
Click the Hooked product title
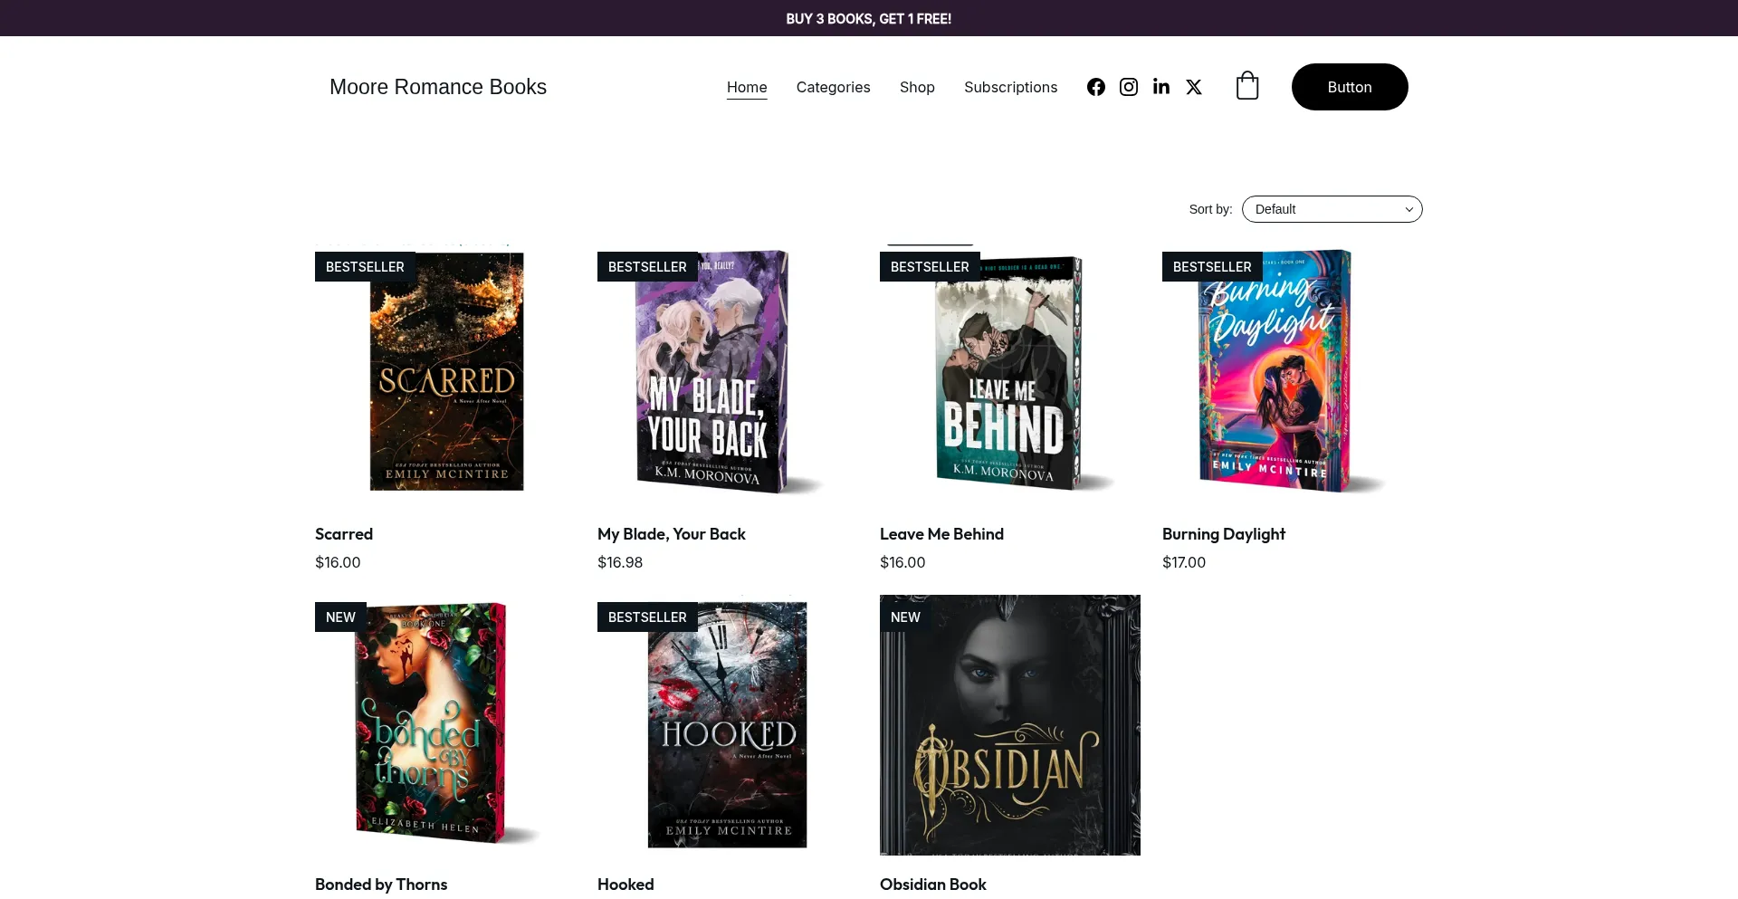click(625, 885)
